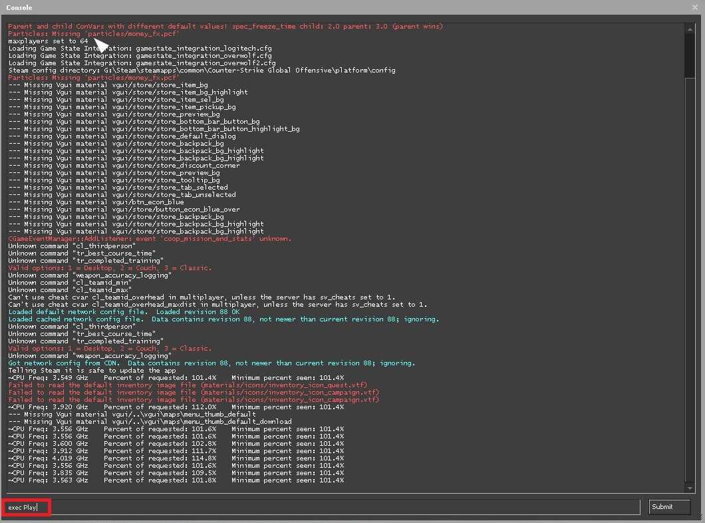Click the 'store_item_sel_bg' missing material line
The width and height of the screenshot is (705, 523).
click(116, 99)
